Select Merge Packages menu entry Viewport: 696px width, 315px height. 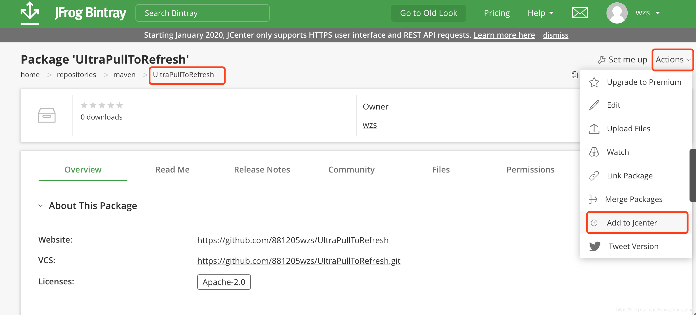pos(636,199)
